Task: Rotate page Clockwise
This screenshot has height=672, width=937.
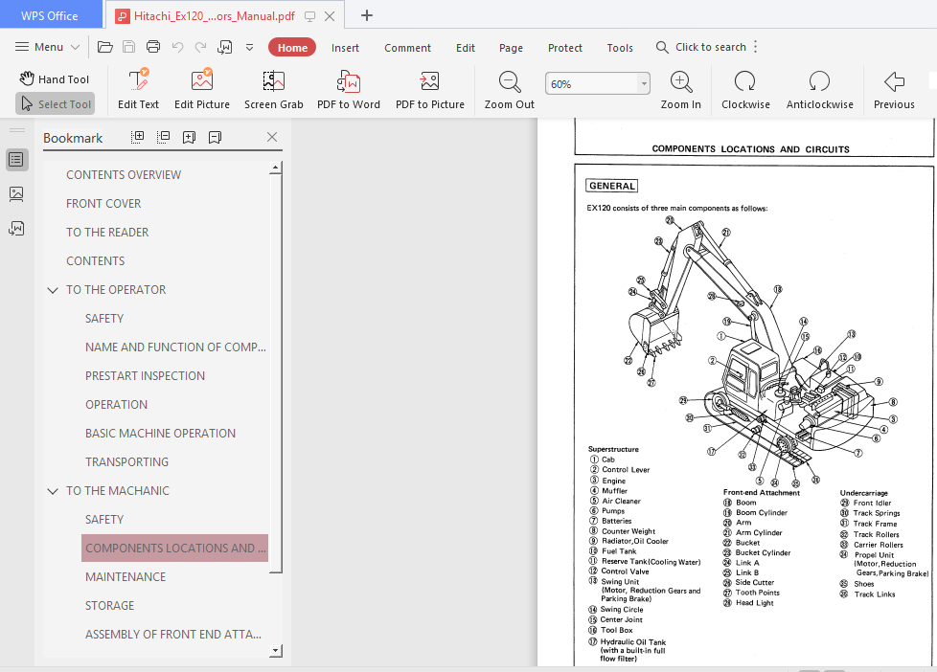Action: (x=745, y=90)
